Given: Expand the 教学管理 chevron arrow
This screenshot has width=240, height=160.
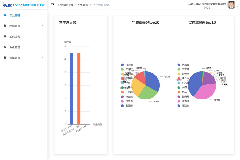Looking at the screenshot, I should tap(43, 25).
